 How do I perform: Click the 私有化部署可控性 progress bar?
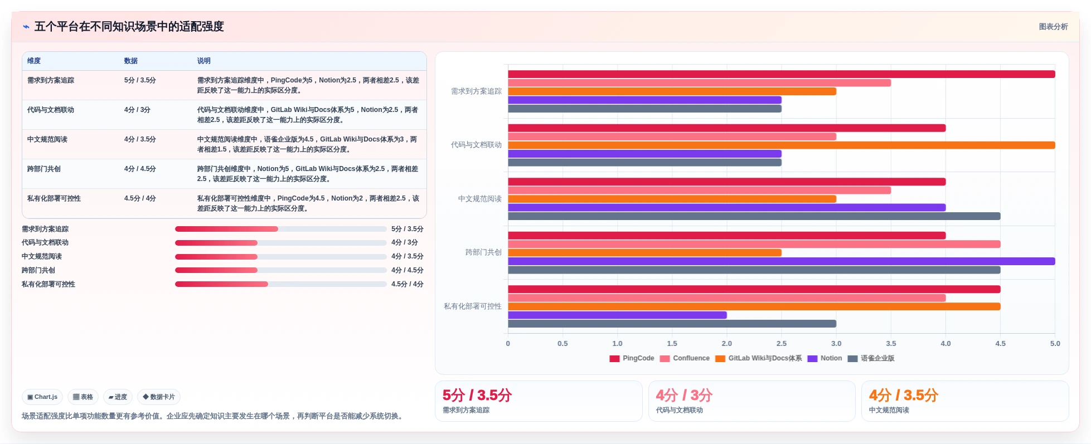280,284
